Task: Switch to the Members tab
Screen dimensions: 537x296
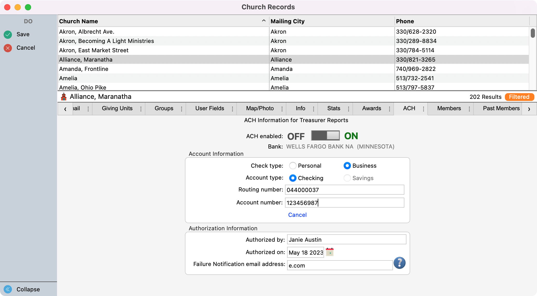Action: pos(449,108)
